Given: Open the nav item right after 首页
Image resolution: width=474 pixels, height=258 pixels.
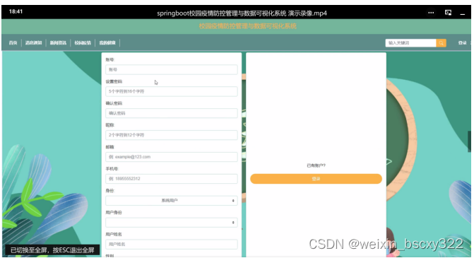Looking at the screenshot, I should coord(34,43).
